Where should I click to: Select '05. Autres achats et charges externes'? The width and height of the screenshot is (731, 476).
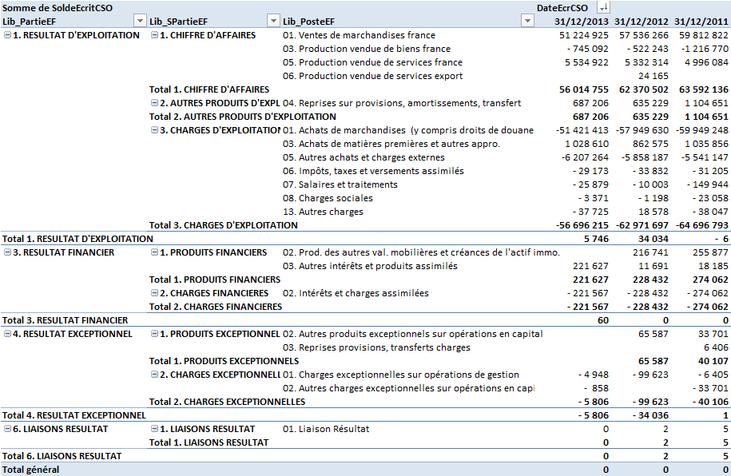coord(364,157)
